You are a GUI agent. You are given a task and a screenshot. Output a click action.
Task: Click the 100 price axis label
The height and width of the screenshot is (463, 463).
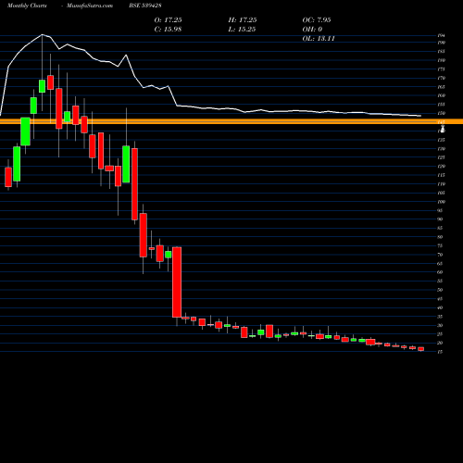click(x=442, y=202)
